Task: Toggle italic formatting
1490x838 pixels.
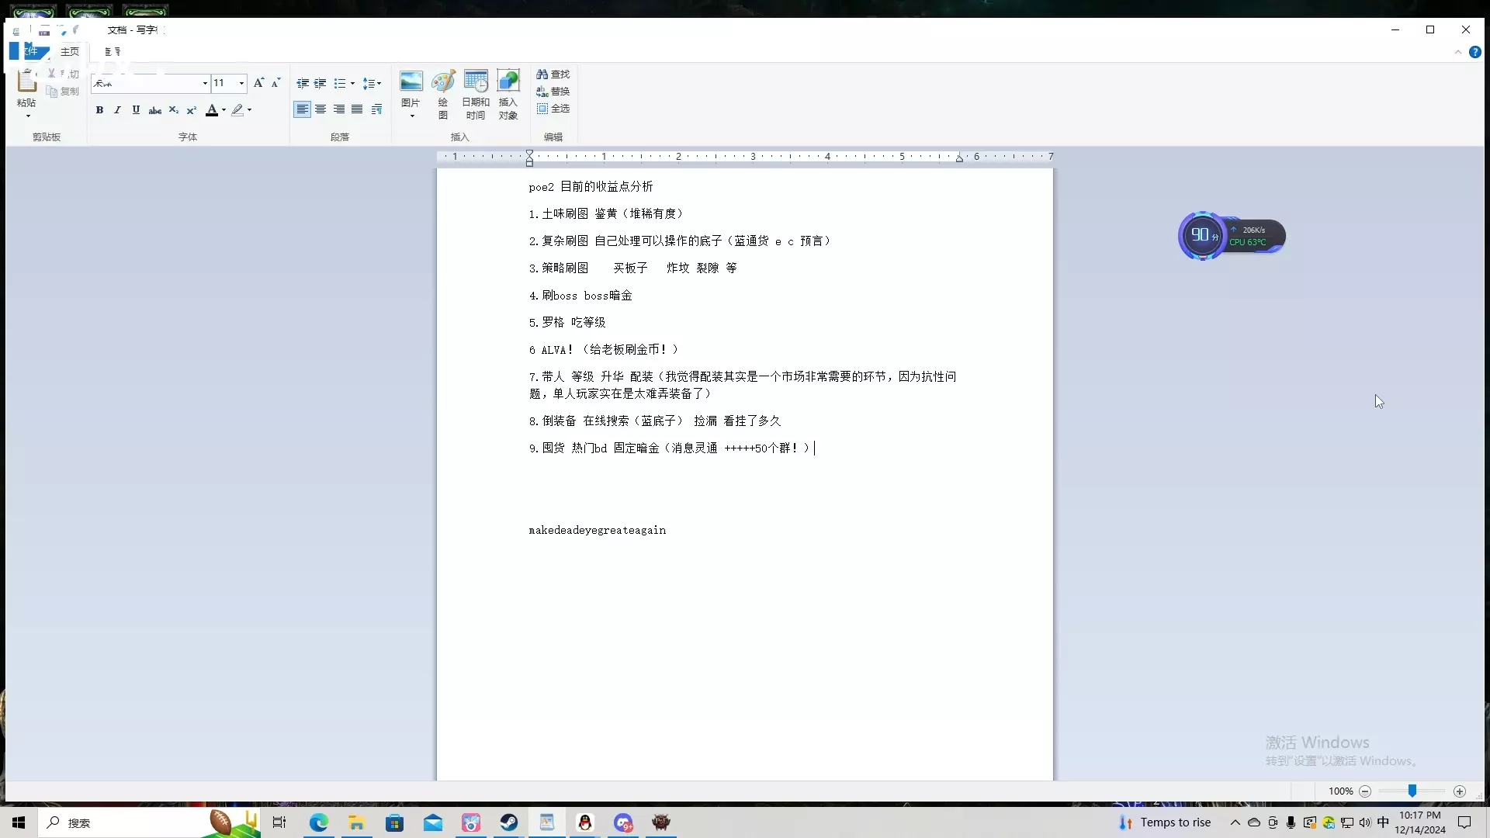Action: [117, 110]
